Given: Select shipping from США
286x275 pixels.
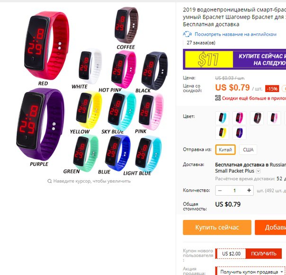Looking at the screenshot, I should pyautogui.click(x=248, y=149).
